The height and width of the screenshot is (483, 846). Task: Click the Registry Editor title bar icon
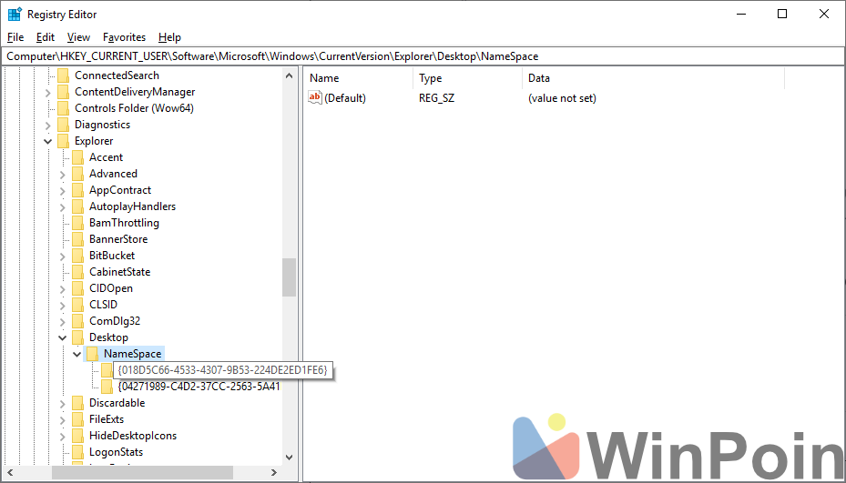[x=15, y=14]
